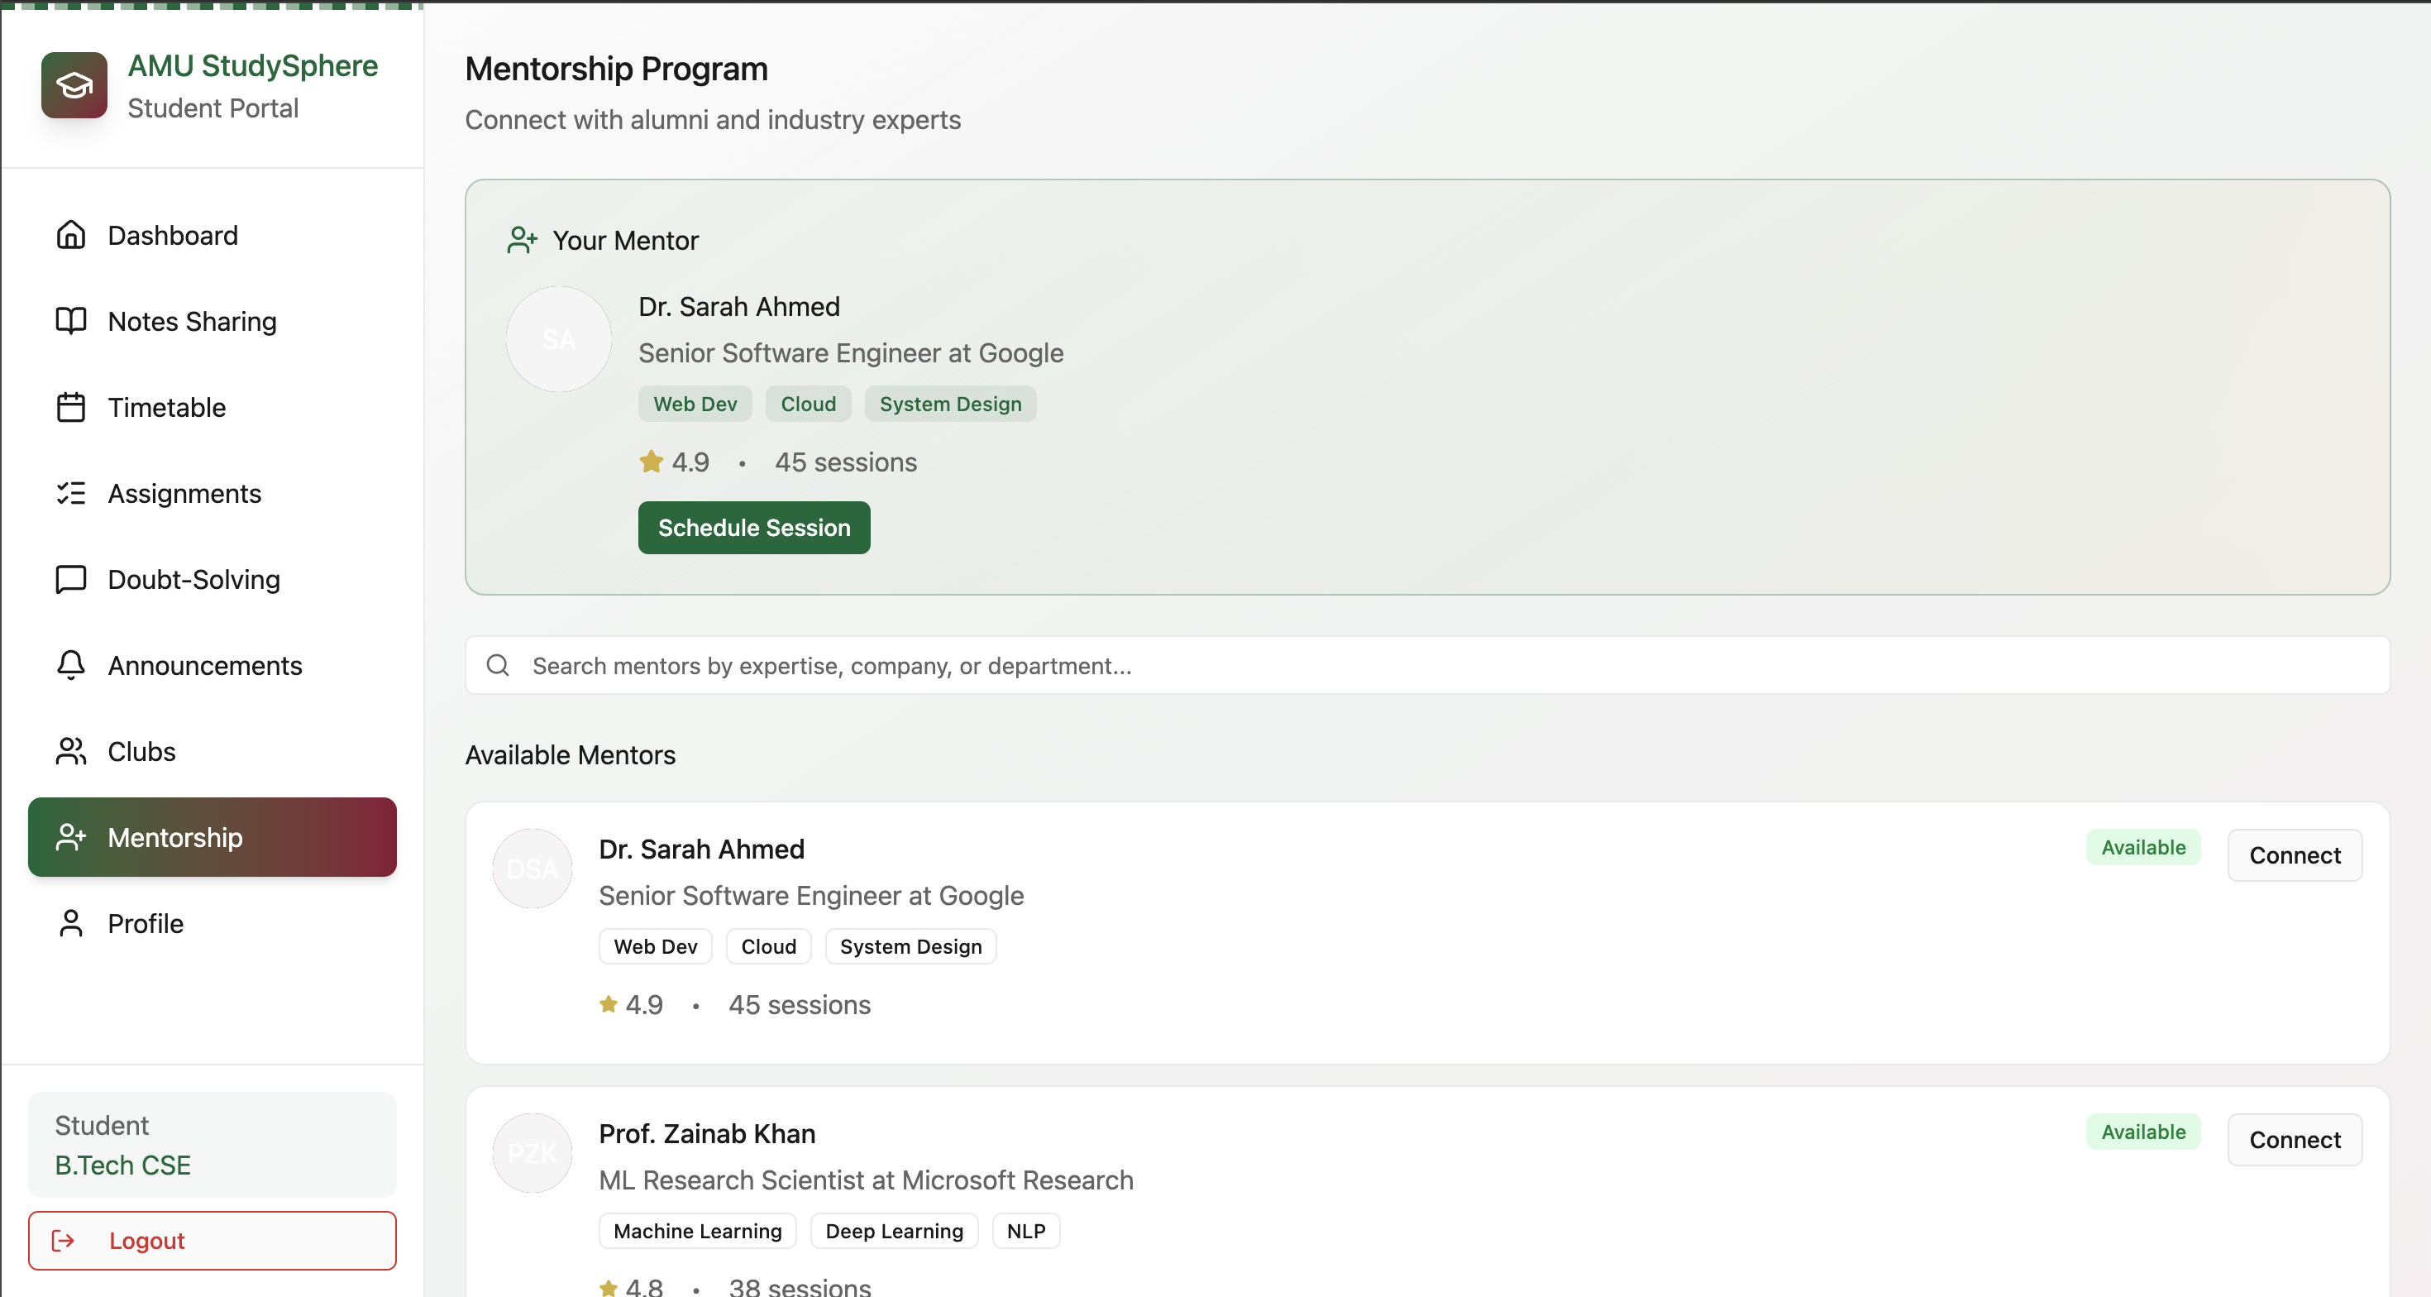
Task: Click the Announcements bell icon
Action: [71, 664]
